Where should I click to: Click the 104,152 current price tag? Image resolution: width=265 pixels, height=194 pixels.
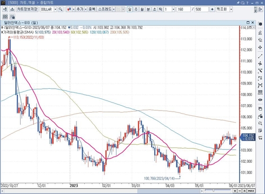pyautogui.click(x=248, y=137)
